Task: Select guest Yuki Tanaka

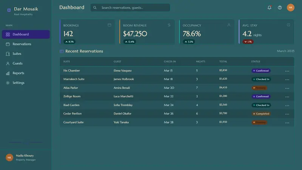Action: point(121,122)
